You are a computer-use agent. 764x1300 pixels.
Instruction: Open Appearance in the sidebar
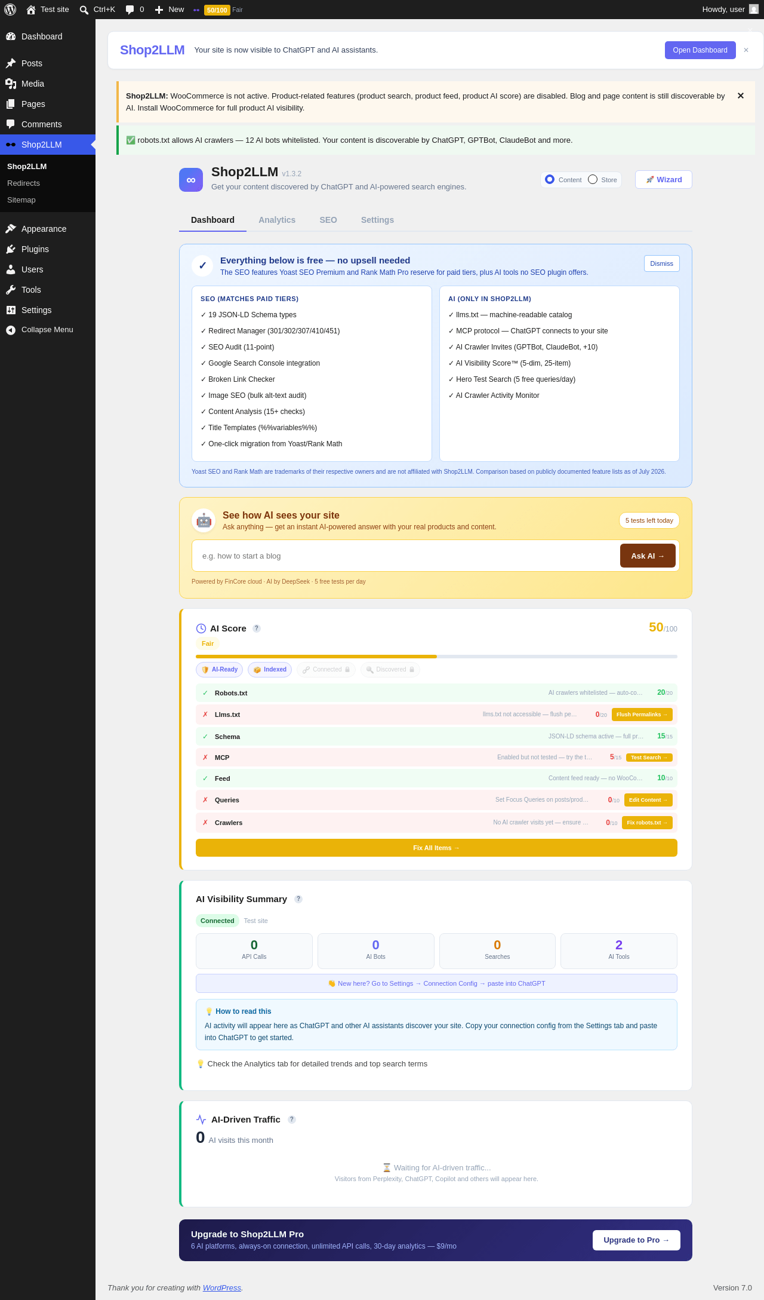click(48, 229)
